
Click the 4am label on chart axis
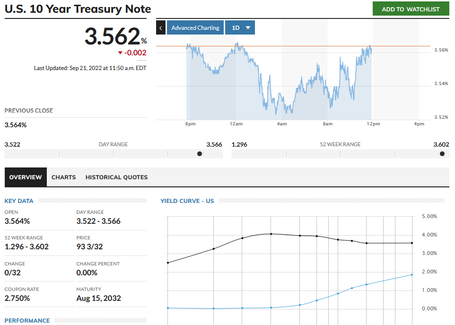282,124
